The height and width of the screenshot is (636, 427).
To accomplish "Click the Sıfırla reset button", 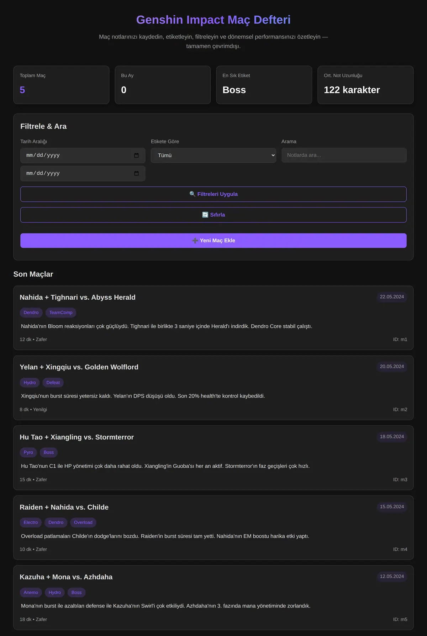I will point(213,215).
